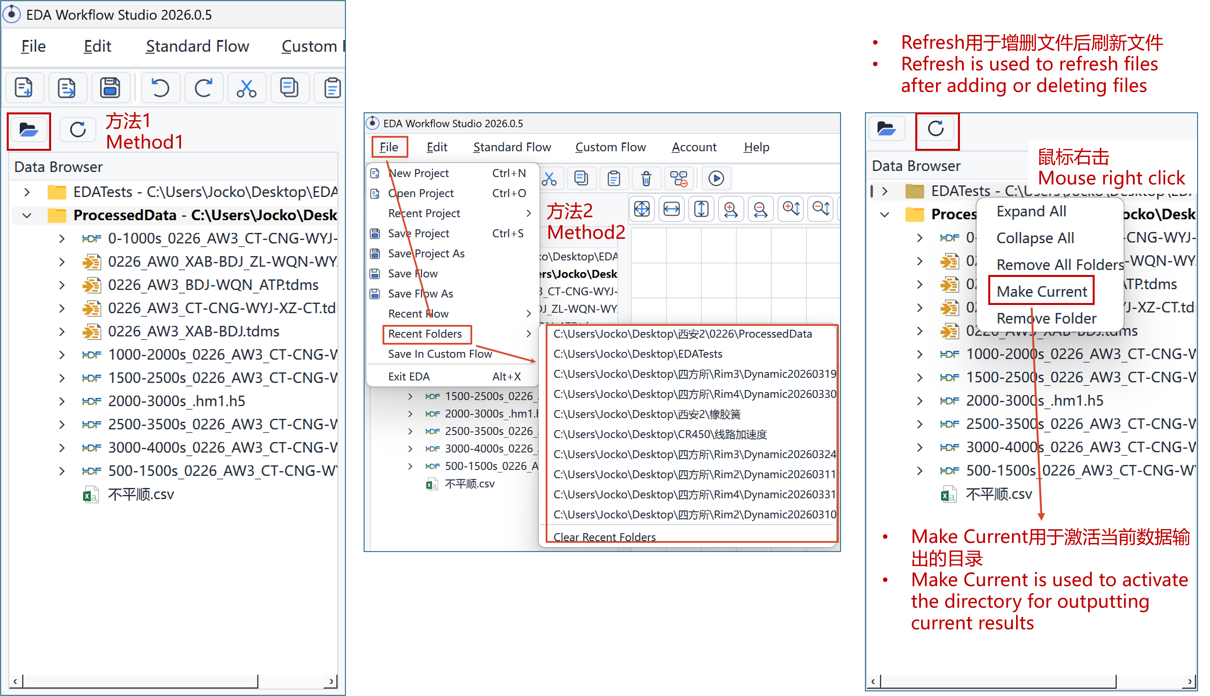Select Open Project in File menu
Viewport: 1210px width, 696px height.
pyautogui.click(x=453, y=193)
